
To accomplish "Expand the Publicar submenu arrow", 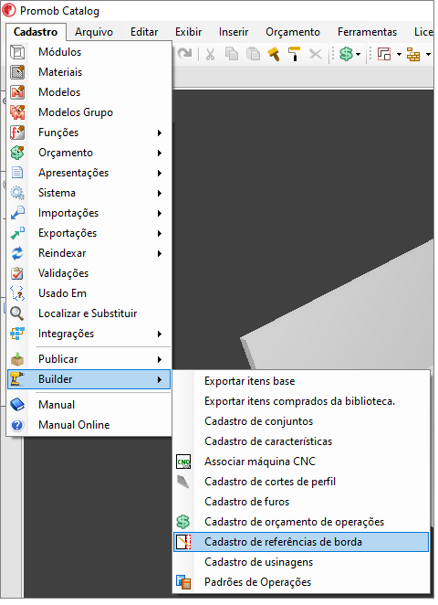I will click(160, 359).
